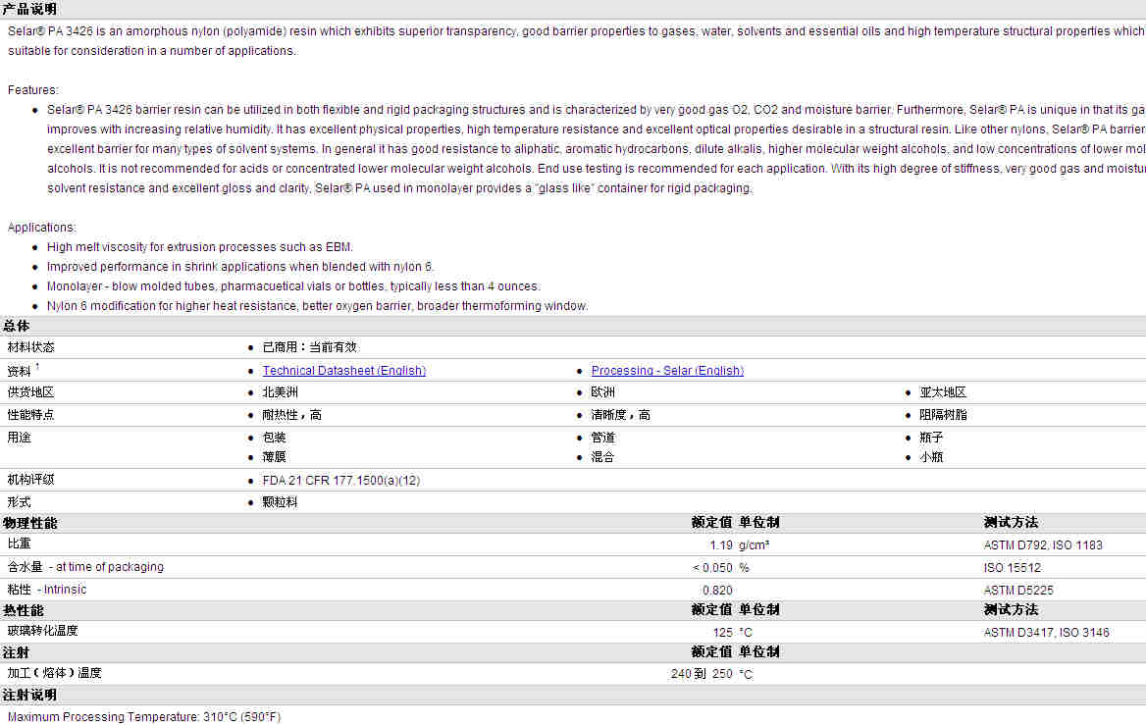Click the High melt viscosity for extrusion bullet
Image resolution: width=1146 pixels, height=725 pixels.
pos(199,247)
